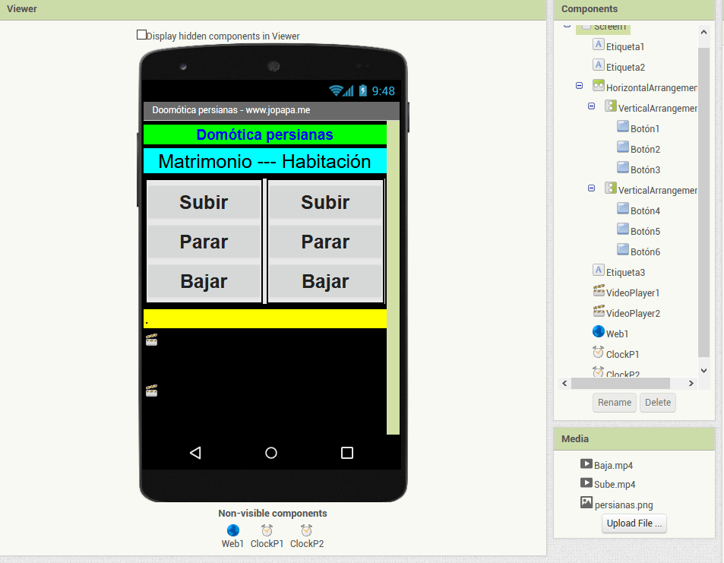Select Baja.mp4 in the Media panel

[x=613, y=465]
